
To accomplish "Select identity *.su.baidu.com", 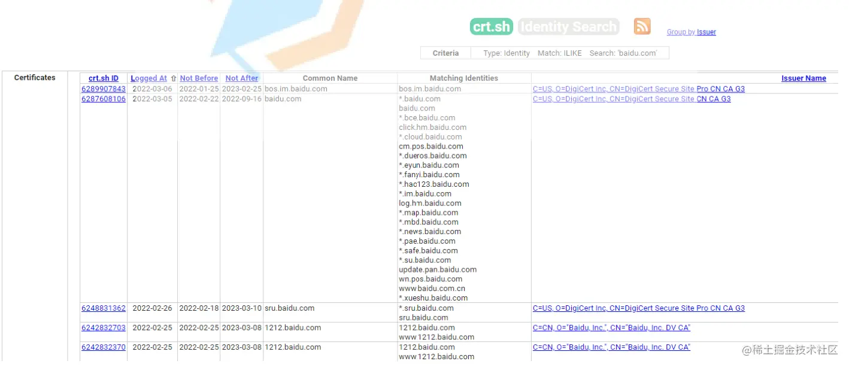I will [x=425, y=261].
